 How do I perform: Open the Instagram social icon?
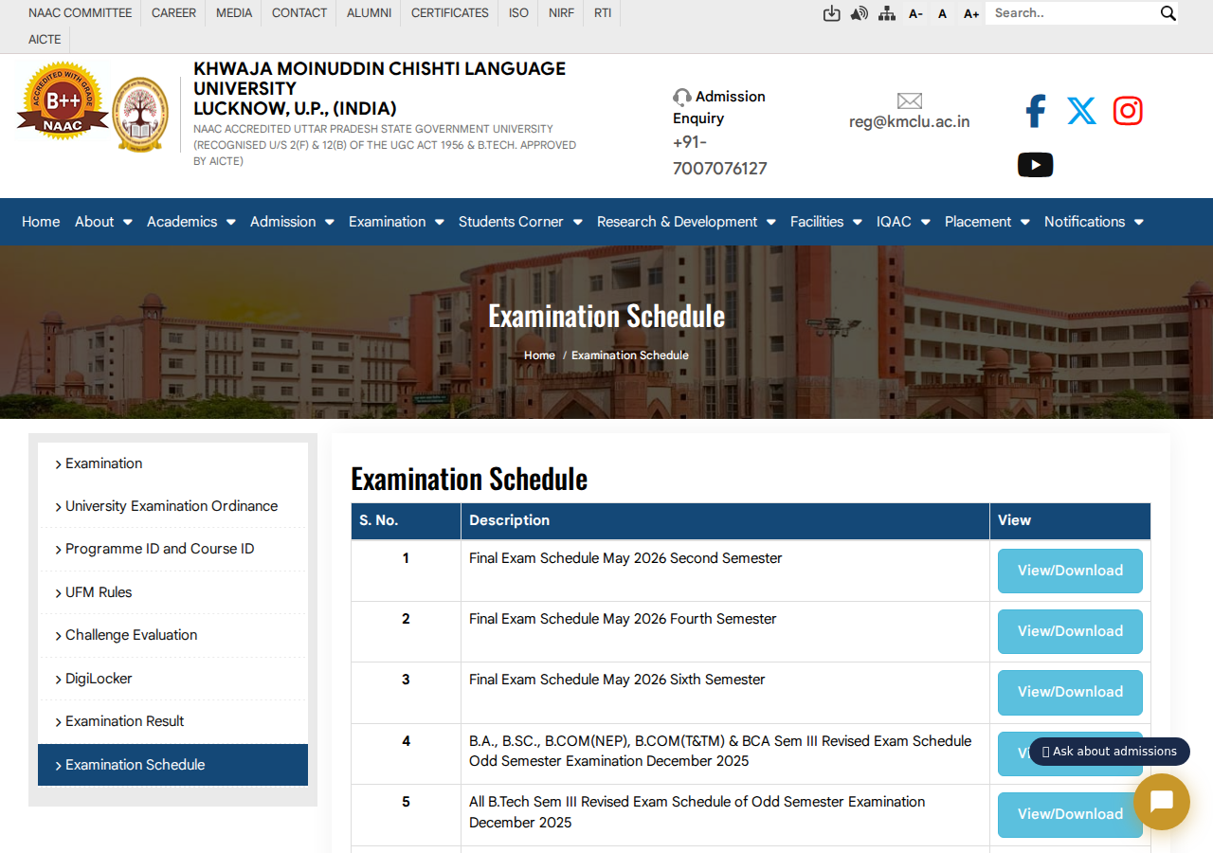pos(1128,111)
